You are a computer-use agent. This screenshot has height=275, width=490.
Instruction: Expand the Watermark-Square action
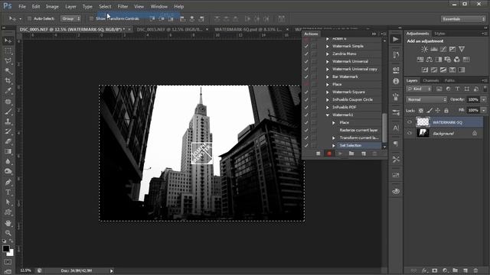(328, 92)
